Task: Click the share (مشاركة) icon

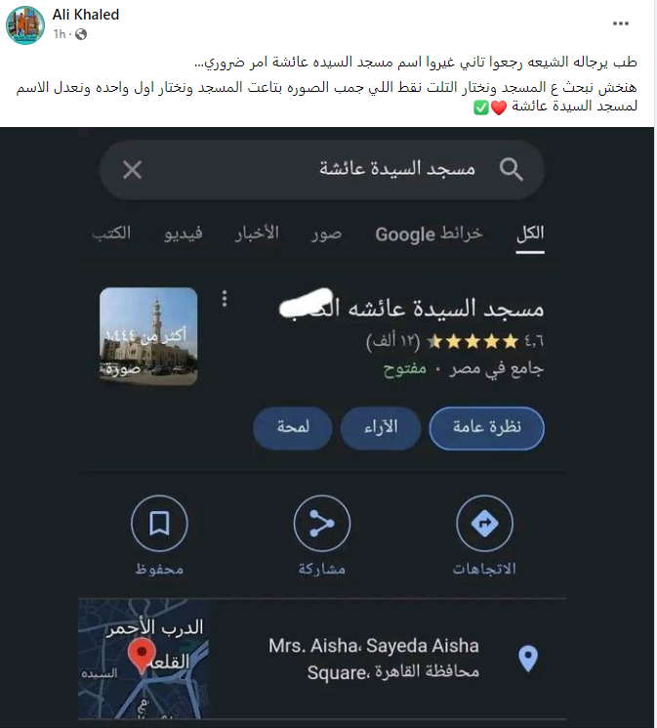Action: [x=321, y=523]
